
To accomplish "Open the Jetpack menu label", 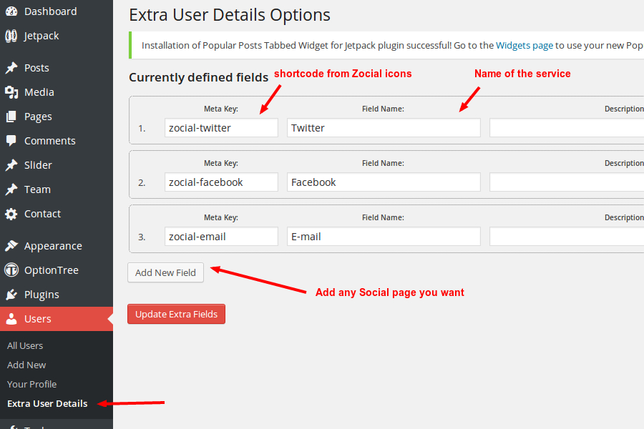I will pyautogui.click(x=42, y=36).
